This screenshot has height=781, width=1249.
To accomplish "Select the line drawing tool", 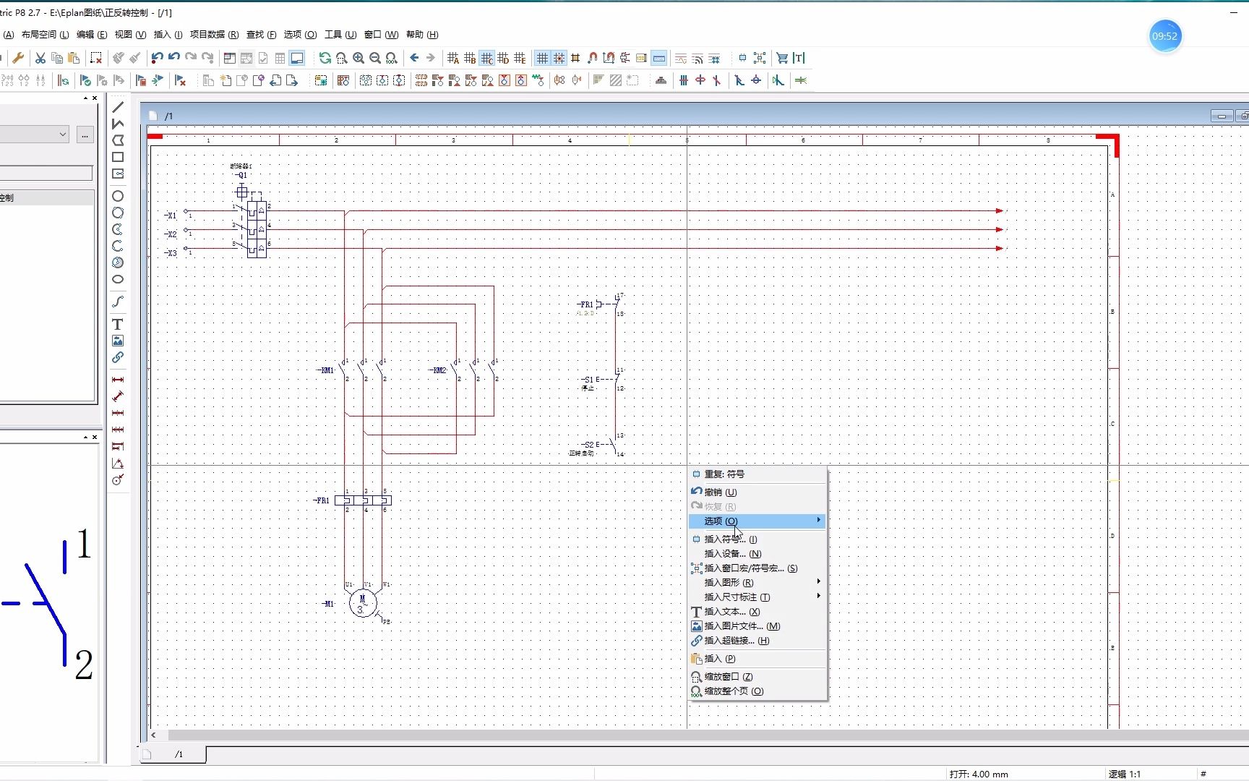I will tap(118, 107).
